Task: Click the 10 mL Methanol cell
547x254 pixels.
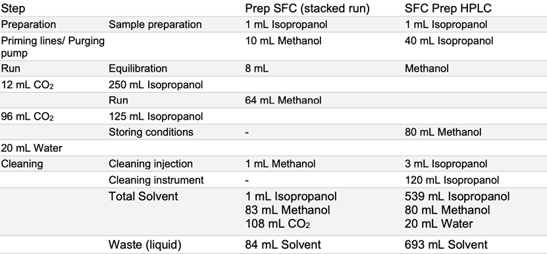Action: (283, 41)
